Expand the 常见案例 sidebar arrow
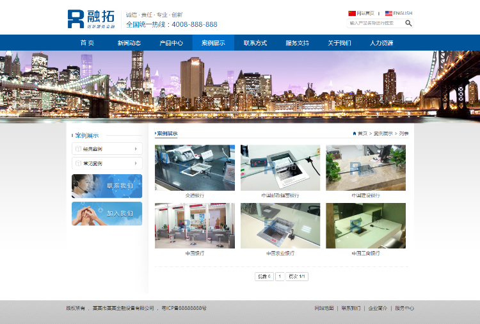 pyautogui.click(x=136, y=163)
